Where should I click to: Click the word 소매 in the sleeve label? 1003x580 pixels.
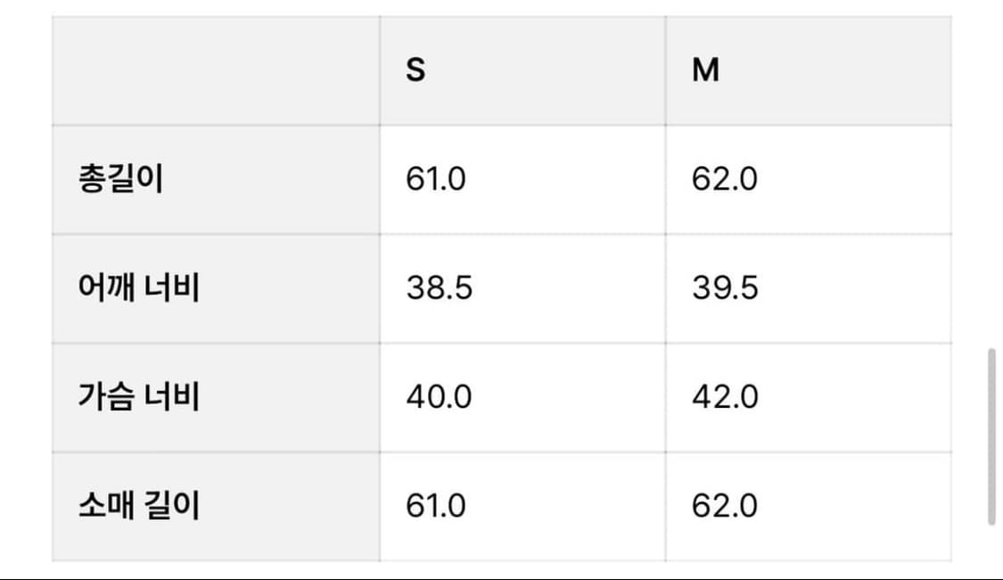tap(106, 506)
